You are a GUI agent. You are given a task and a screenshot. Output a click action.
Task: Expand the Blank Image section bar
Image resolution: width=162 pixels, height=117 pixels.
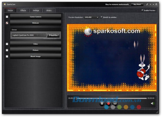tap(36, 56)
